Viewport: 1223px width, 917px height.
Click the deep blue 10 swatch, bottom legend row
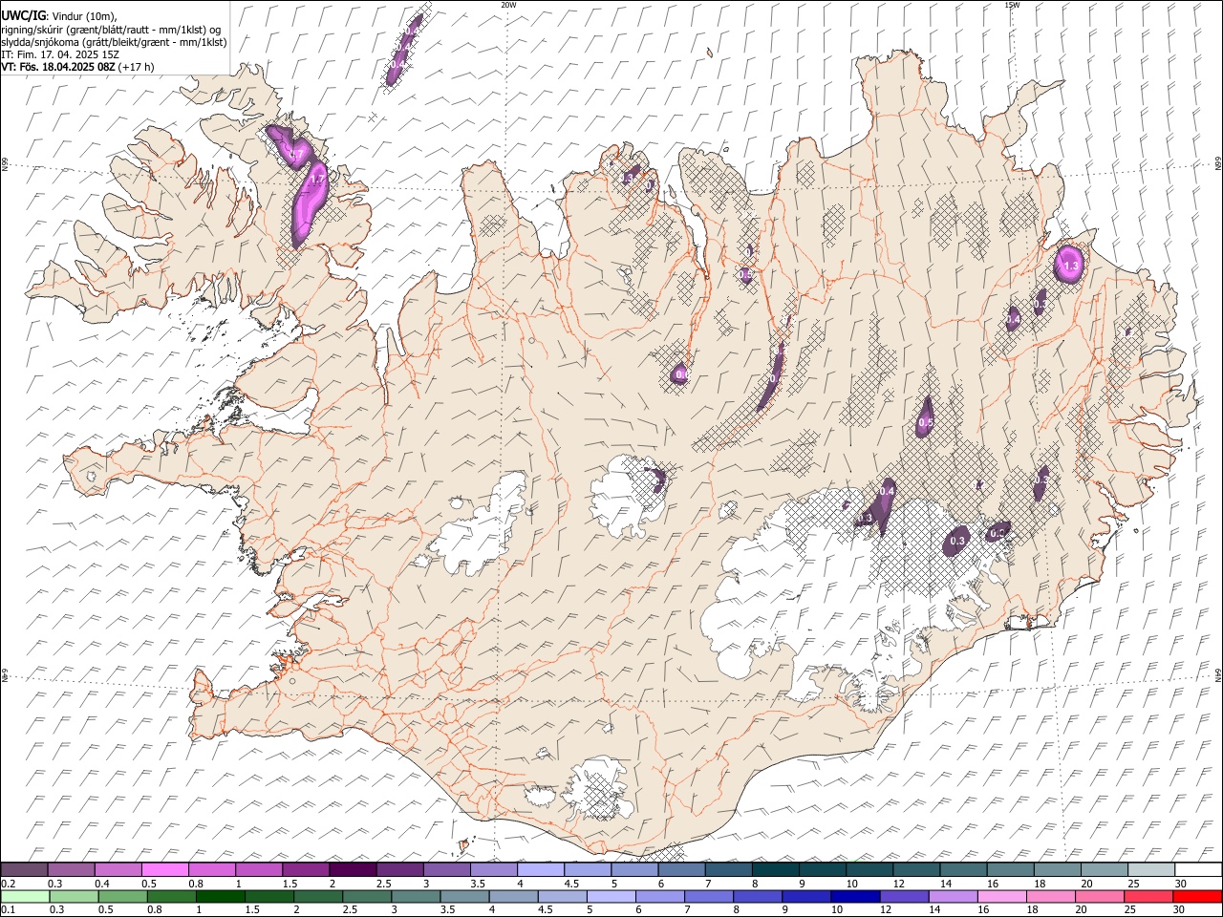tap(855, 897)
